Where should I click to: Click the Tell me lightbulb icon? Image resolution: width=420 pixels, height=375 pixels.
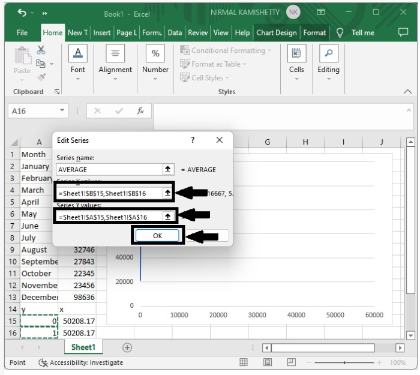(340, 32)
